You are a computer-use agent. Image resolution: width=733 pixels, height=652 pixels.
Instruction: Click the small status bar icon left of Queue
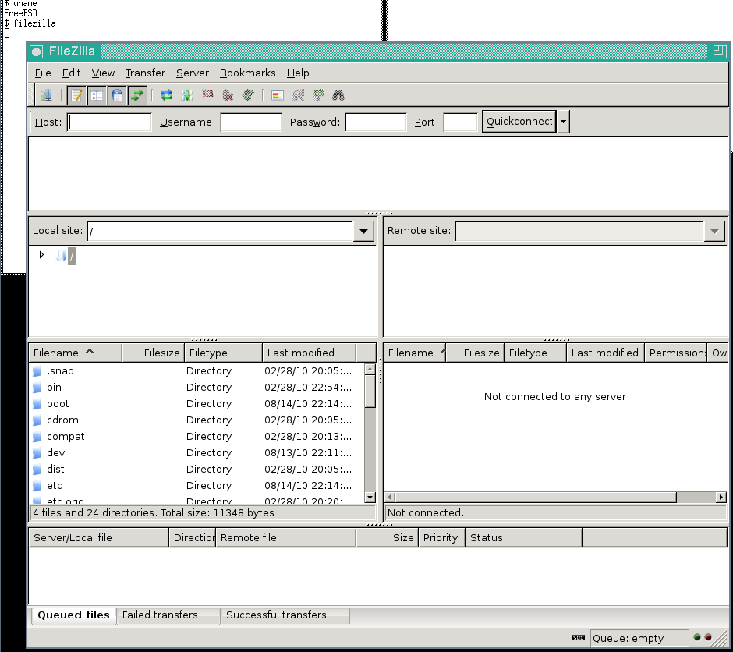(x=579, y=637)
